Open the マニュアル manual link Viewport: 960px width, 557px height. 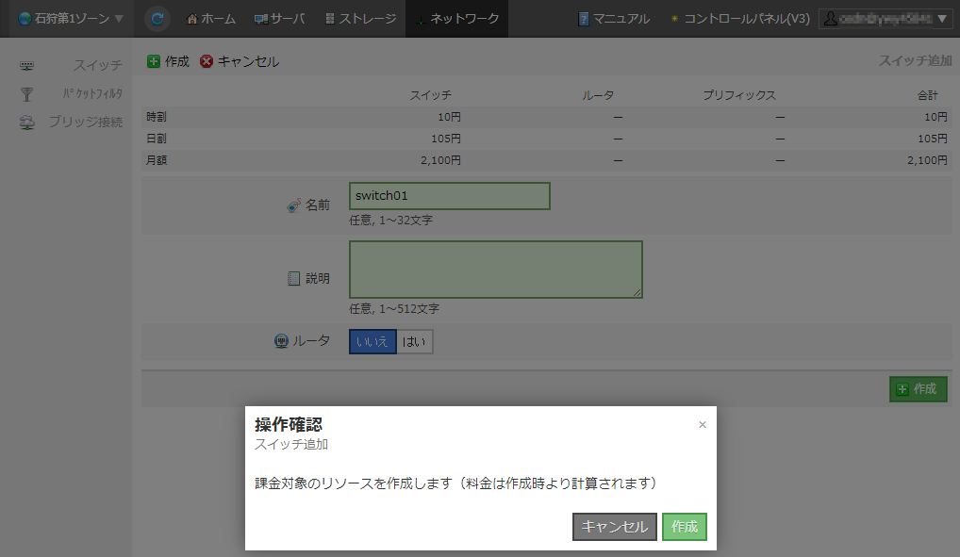tap(614, 18)
